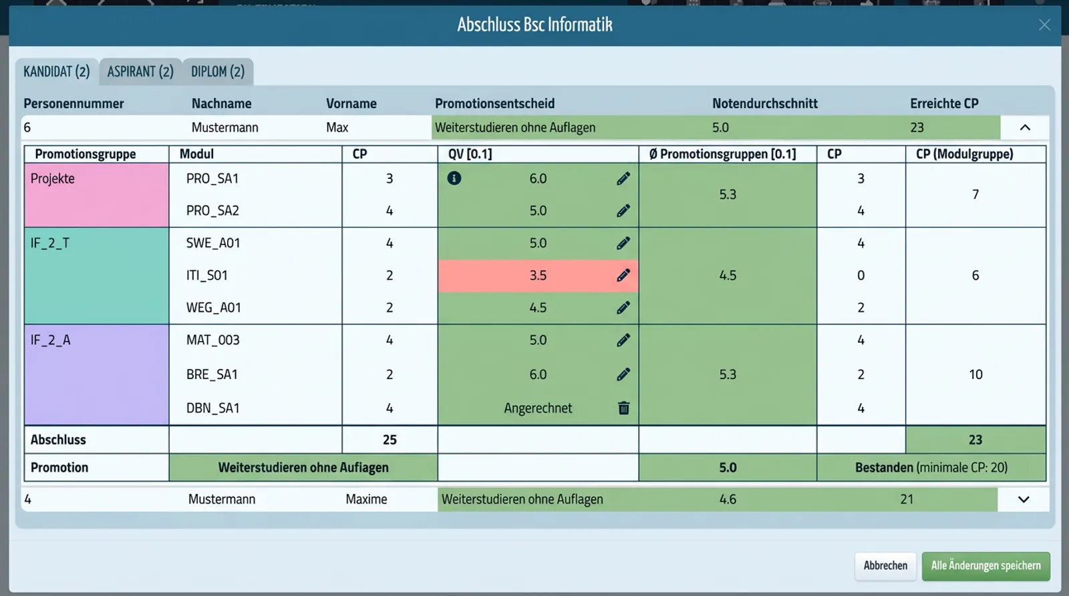The height and width of the screenshot is (596, 1069).
Task: Select module name PRO_SA2
Action: (212, 211)
